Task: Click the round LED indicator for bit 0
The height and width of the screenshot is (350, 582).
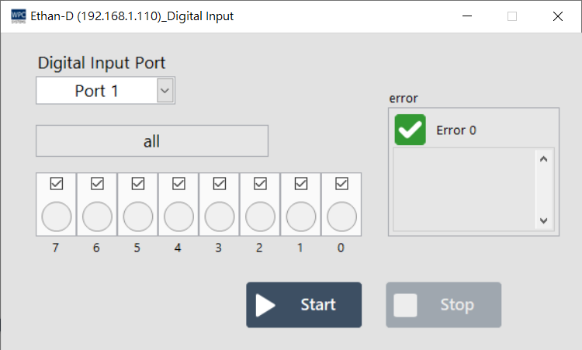Action: pyautogui.click(x=341, y=216)
